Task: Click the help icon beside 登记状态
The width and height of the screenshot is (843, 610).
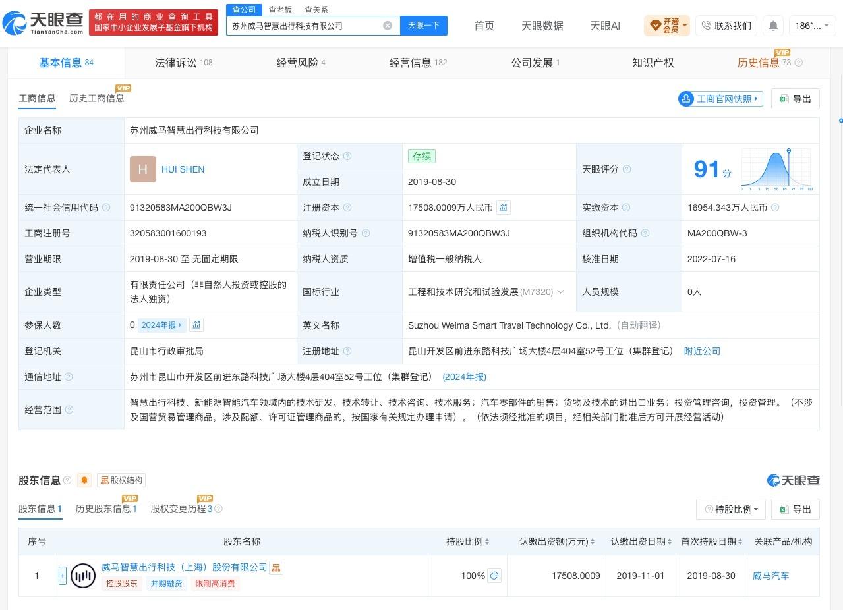Action: [x=347, y=156]
